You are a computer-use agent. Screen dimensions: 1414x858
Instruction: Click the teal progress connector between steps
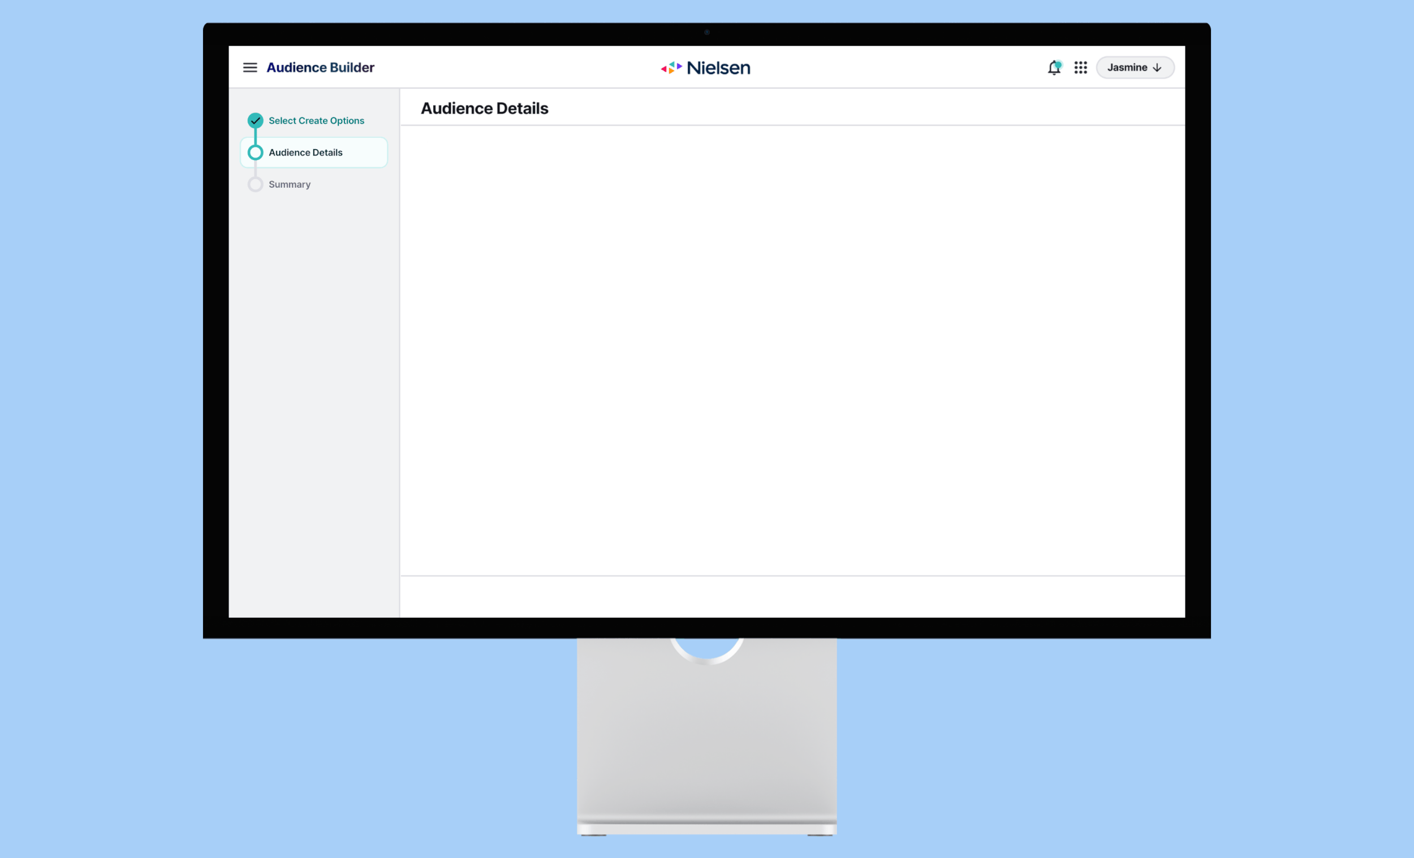pos(256,137)
